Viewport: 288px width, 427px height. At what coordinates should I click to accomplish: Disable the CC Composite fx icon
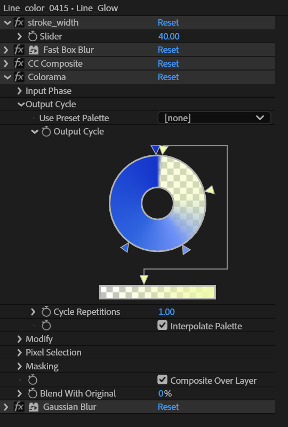click(19, 64)
